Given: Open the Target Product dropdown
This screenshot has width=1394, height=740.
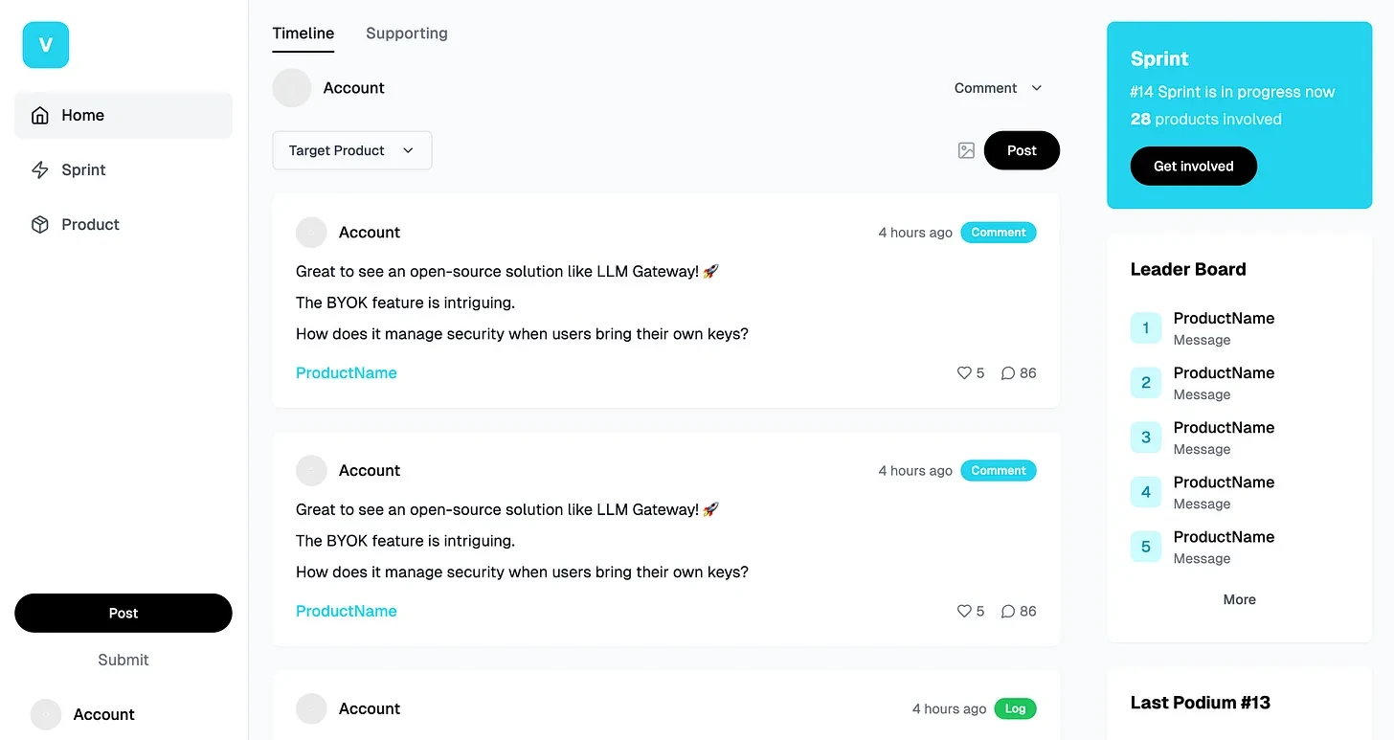Looking at the screenshot, I should click(x=352, y=150).
